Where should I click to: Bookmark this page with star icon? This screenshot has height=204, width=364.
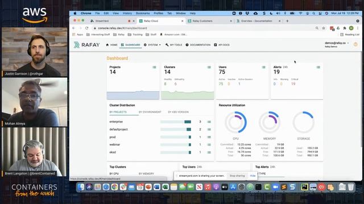pyautogui.click(x=324, y=28)
